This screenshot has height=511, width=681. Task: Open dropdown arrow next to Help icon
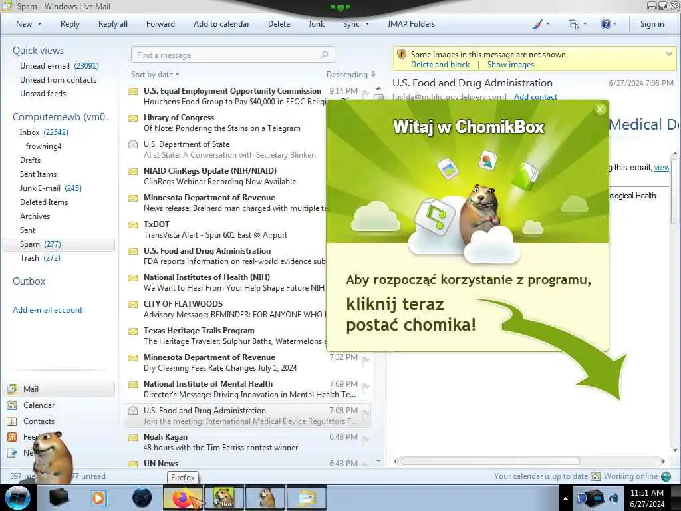tap(614, 24)
